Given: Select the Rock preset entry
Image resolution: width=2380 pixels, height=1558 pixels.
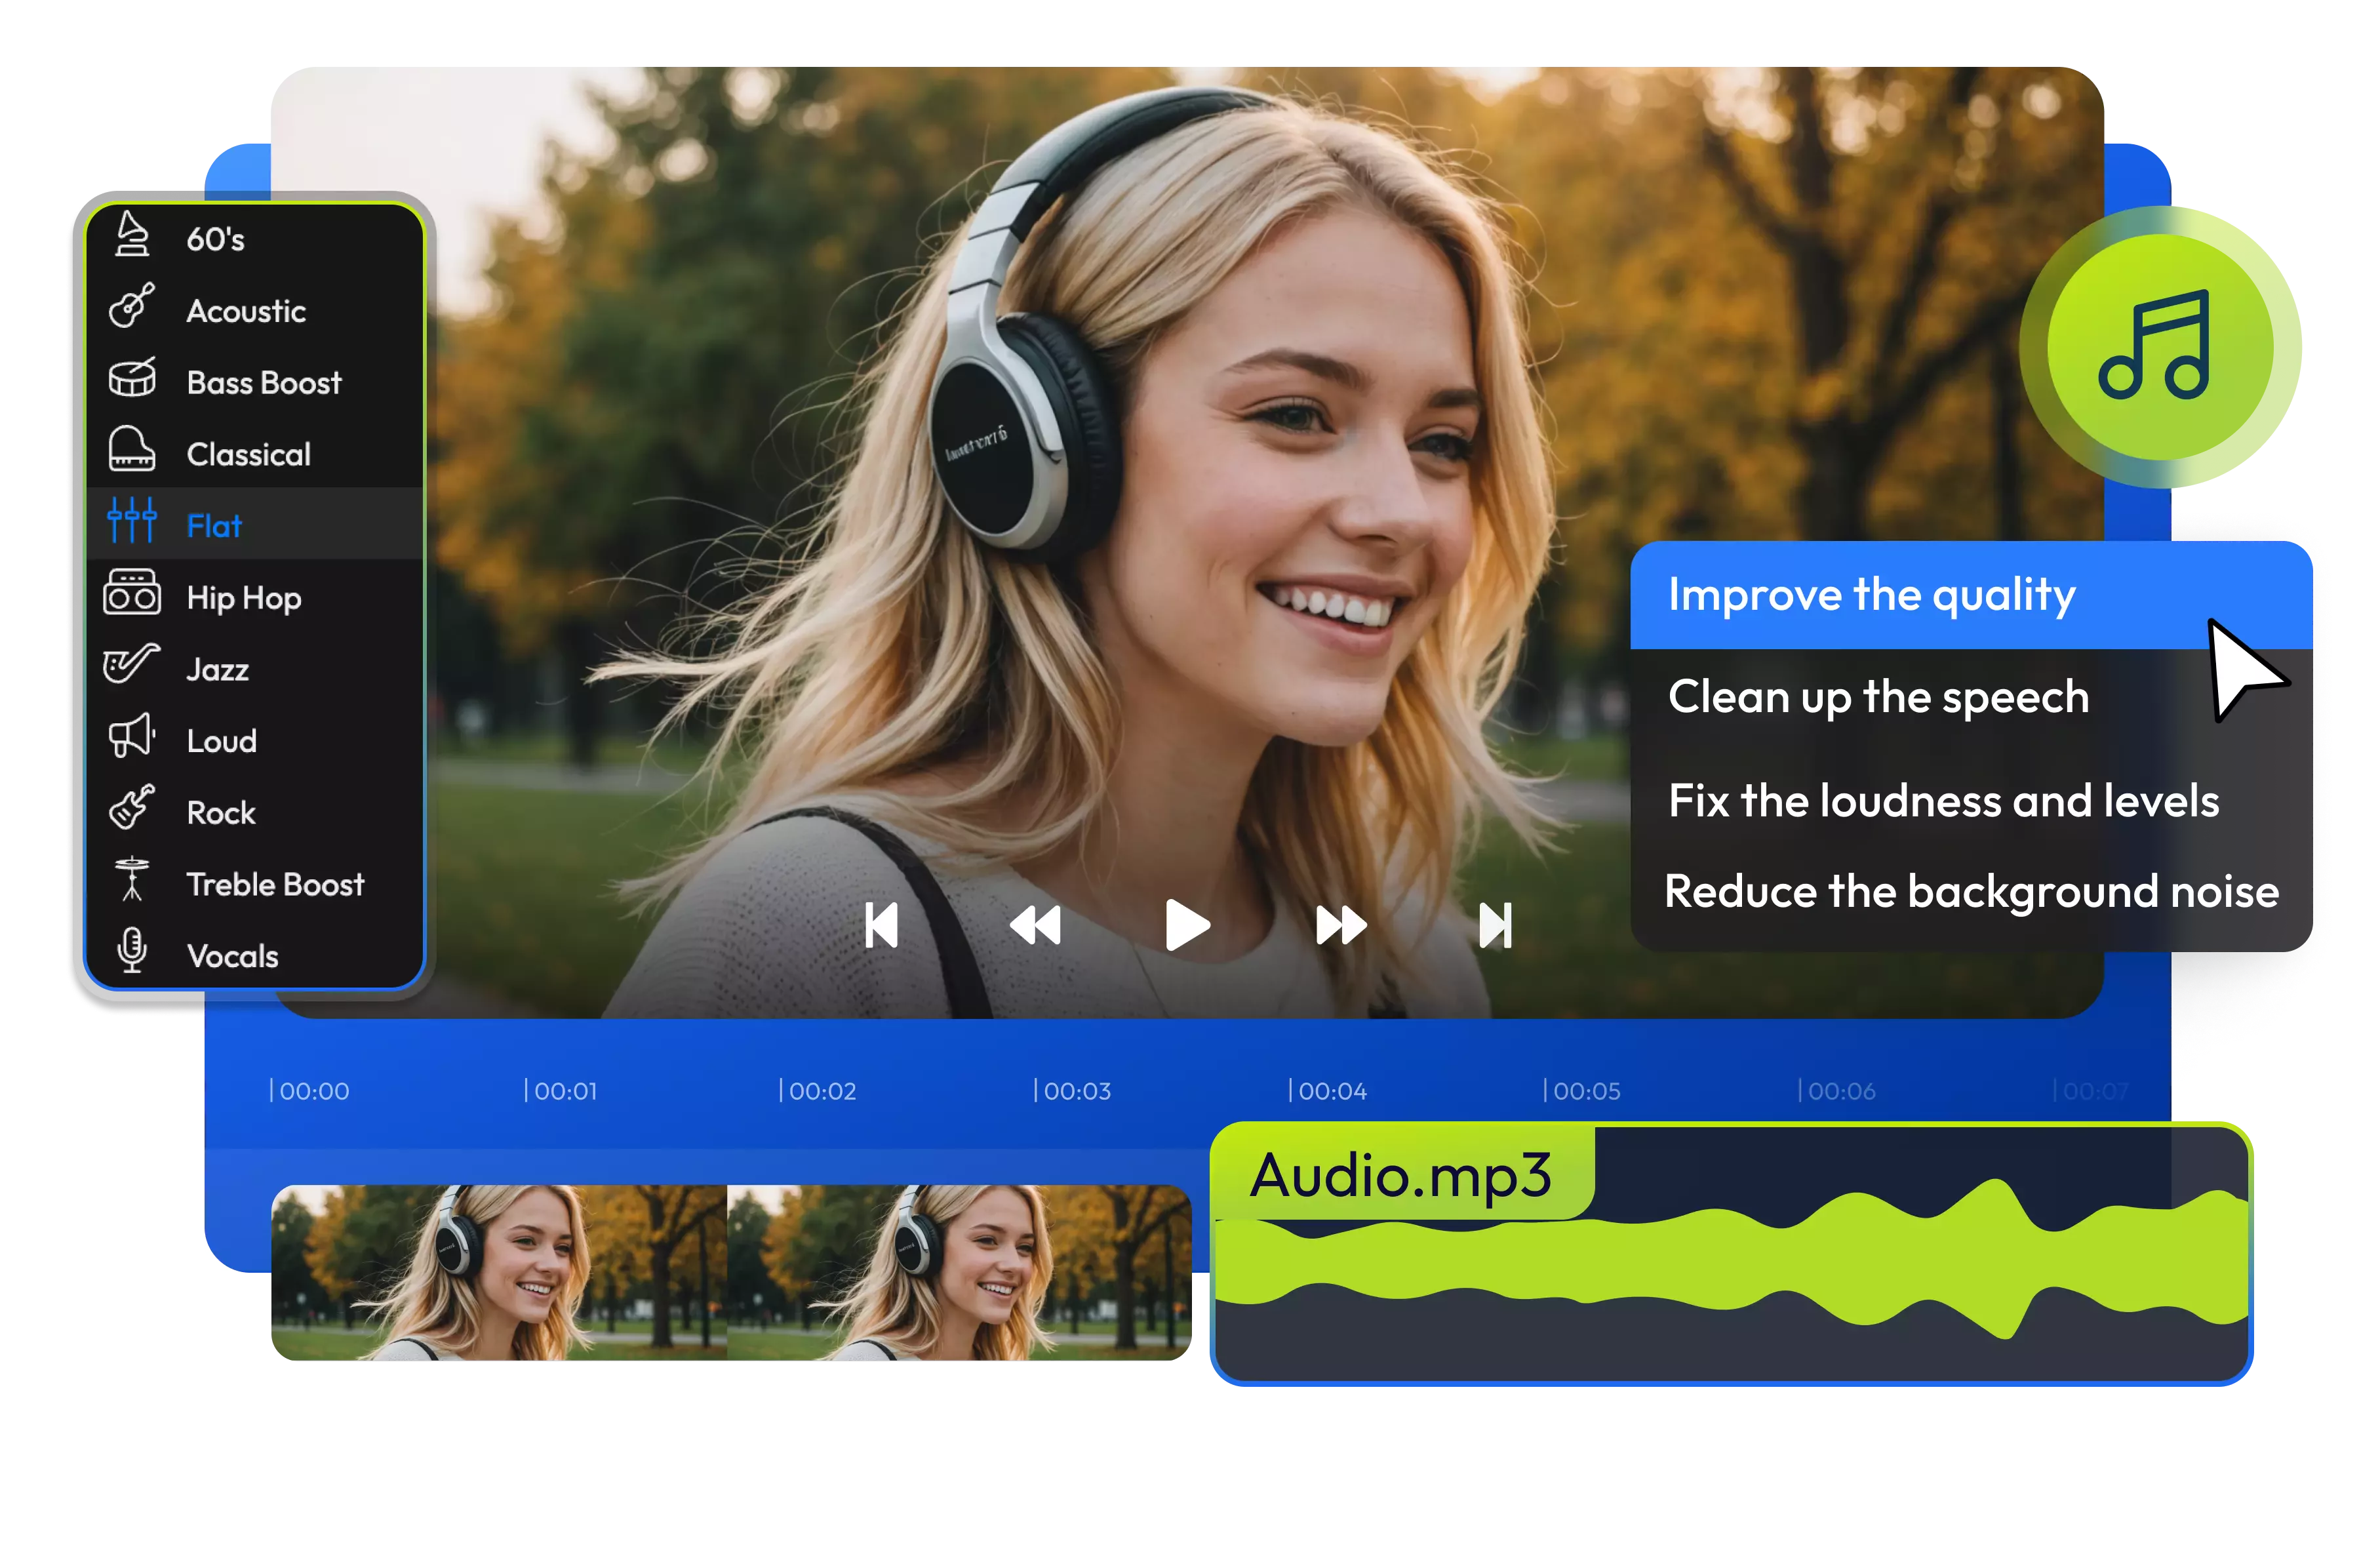Looking at the screenshot, I should [x=221, y=813].
